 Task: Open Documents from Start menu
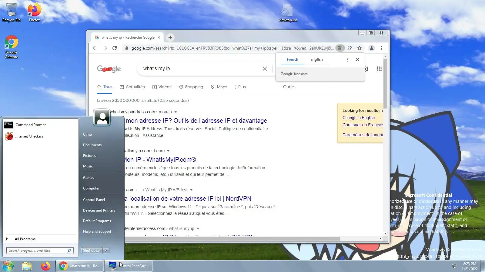pyautogui.click(x=92, y=145)
